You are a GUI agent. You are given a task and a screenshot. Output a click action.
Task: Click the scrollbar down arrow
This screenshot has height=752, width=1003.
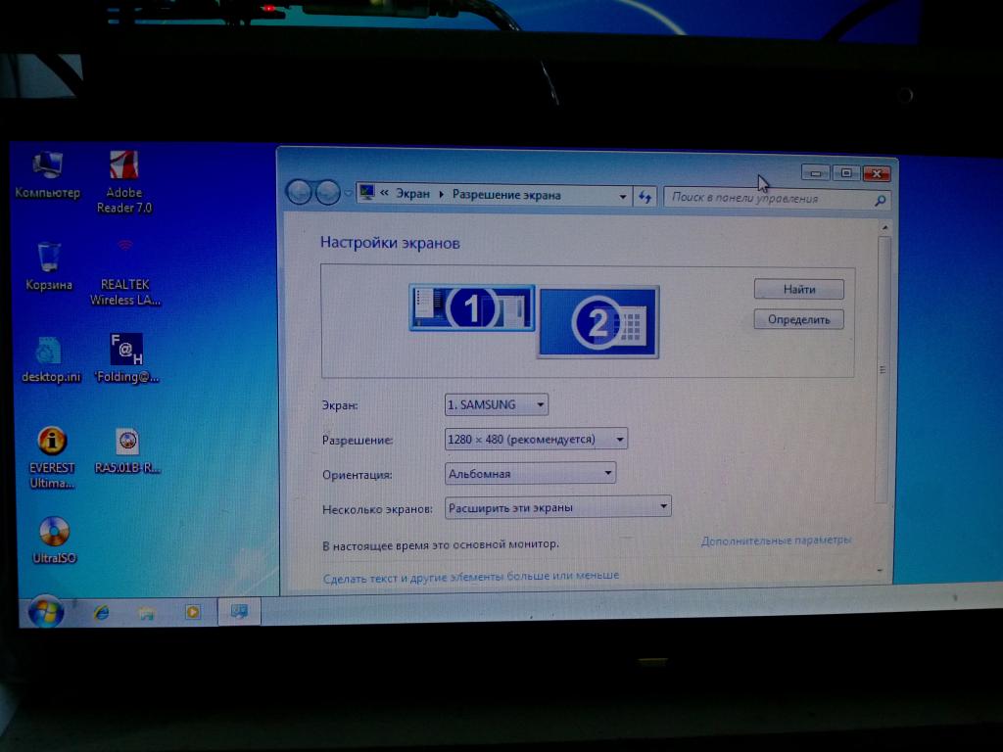coord(881,570)
